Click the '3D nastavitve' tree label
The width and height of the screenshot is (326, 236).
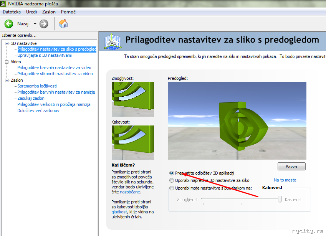point(24,43)
